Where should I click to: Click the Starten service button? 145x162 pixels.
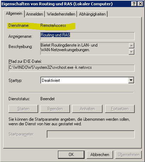point(23,109)
